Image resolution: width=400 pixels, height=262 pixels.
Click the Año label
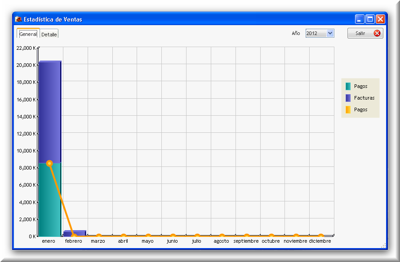tap(296, 33)
